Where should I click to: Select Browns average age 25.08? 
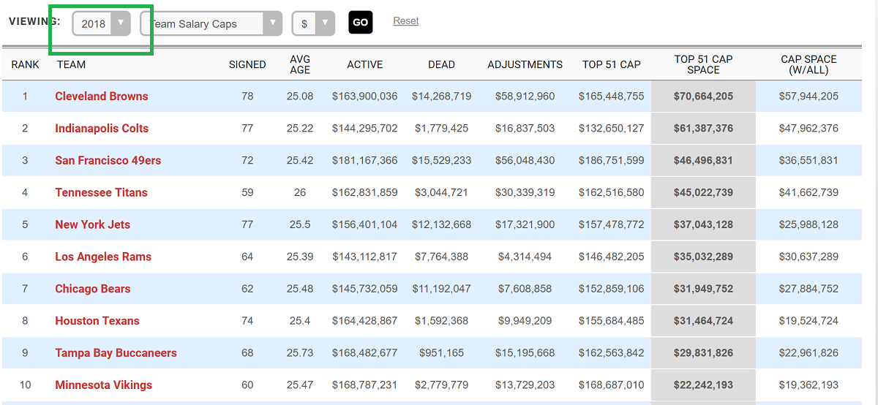tap(300, 96)
